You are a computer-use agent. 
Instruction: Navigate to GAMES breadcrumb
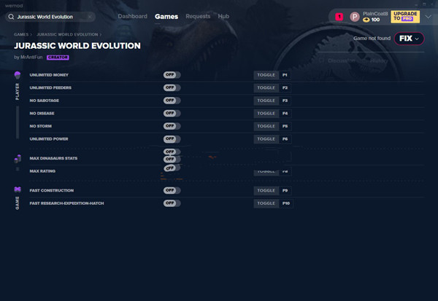21,34
